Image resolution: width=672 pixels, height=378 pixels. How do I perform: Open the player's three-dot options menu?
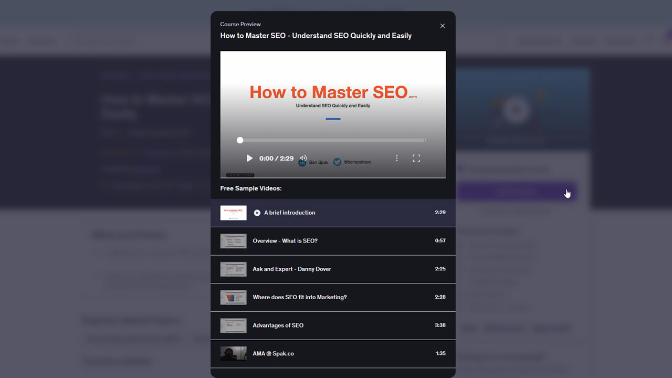pyautogui.click(x=397, y=157)
